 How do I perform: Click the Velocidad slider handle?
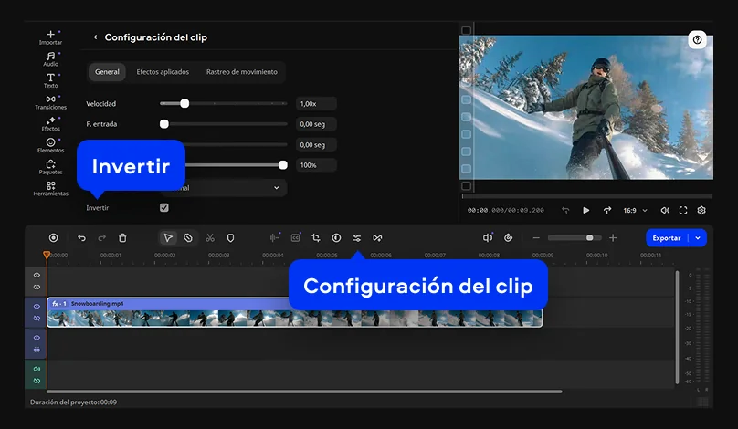tap(184, 103)
